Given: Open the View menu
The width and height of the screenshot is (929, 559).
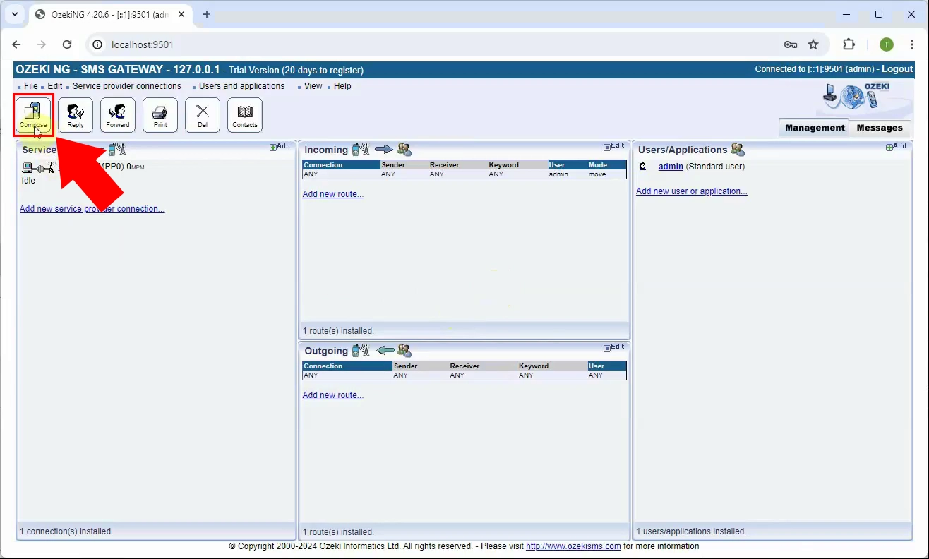Looking at the screenshot, I should click(x=313, y=86).
